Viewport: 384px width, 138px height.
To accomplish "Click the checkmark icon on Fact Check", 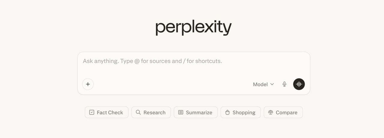I will 92,112.
